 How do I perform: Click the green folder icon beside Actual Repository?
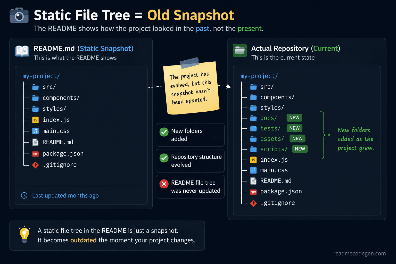(240, 50)
